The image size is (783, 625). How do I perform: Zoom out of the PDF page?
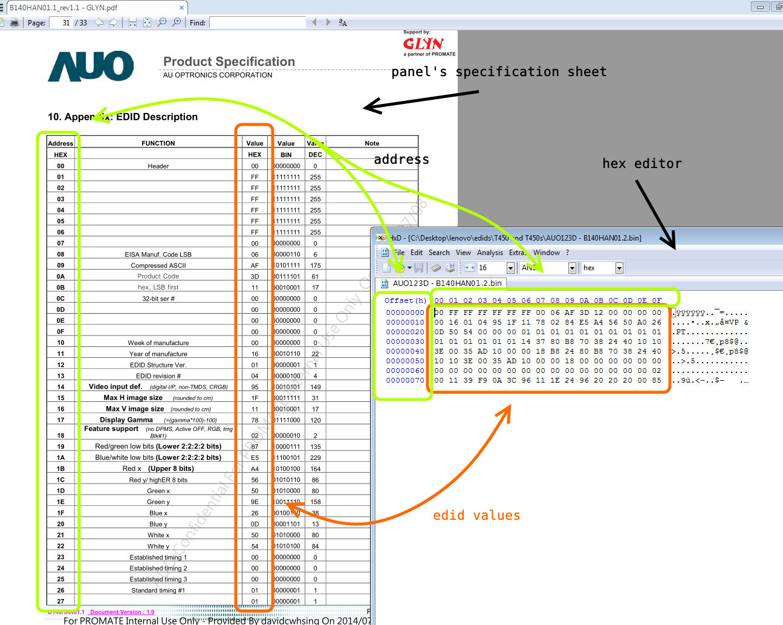point(162,22)
